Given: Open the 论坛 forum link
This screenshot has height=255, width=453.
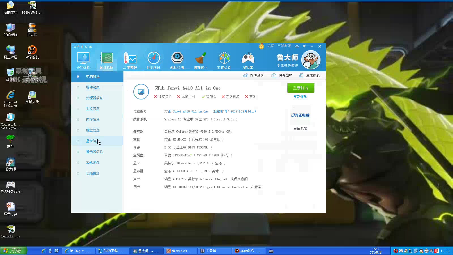Looking at the screenshot, I should [271, 46].
